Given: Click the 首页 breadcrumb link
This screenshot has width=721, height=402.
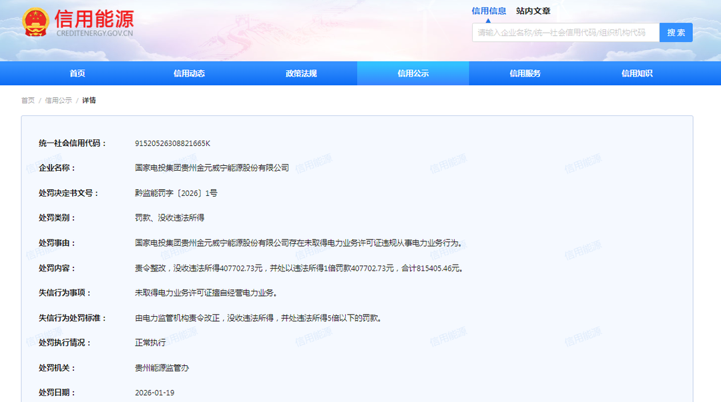Looking at the screenshot, I should tap(28, 101).
